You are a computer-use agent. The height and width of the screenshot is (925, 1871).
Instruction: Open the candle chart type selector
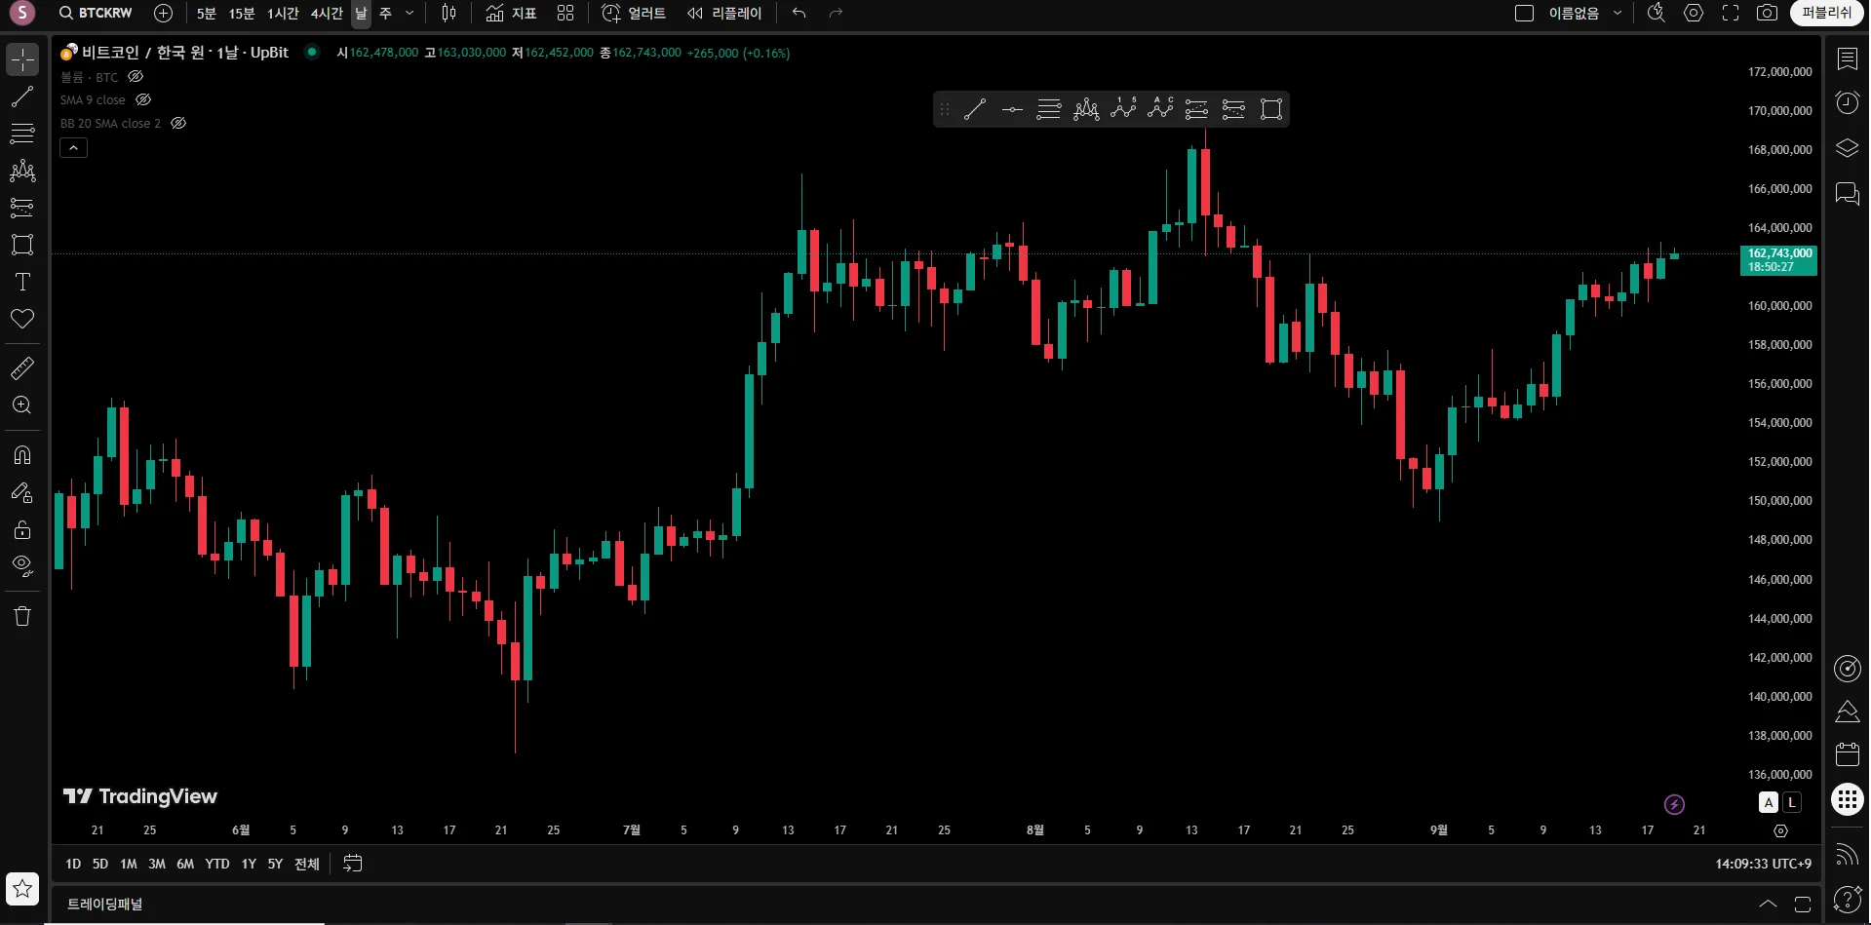click(448, 14)
